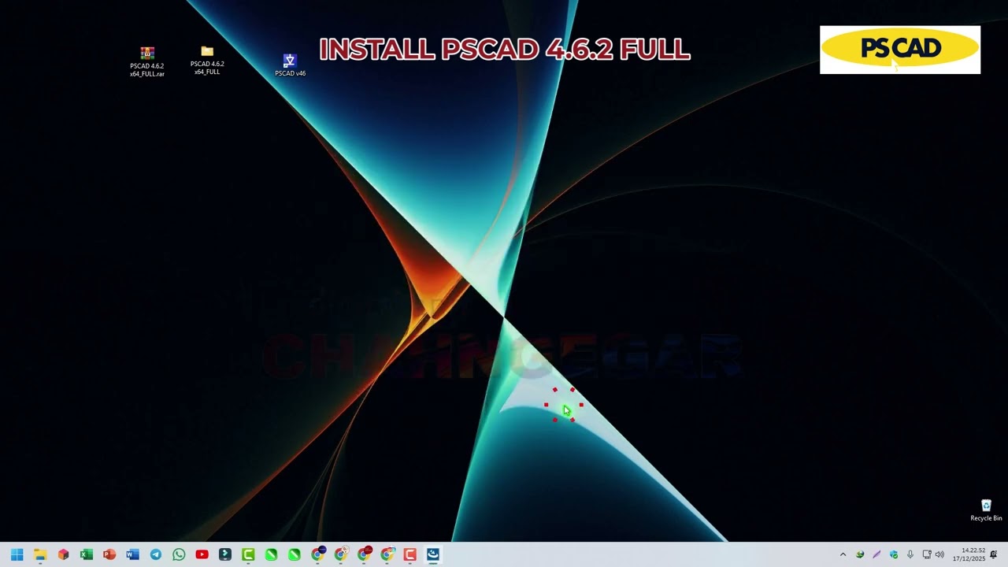Open the Internet Download Manager tray icon
The image size is (1008, 567).
[860, 554]
